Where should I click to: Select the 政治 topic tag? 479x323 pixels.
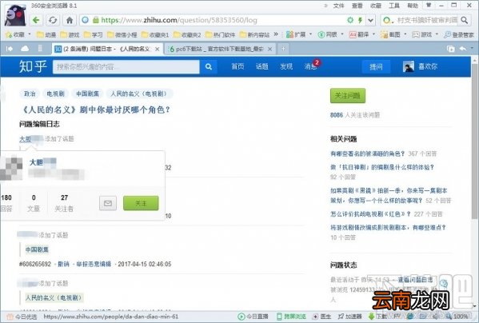click(30, 94)
